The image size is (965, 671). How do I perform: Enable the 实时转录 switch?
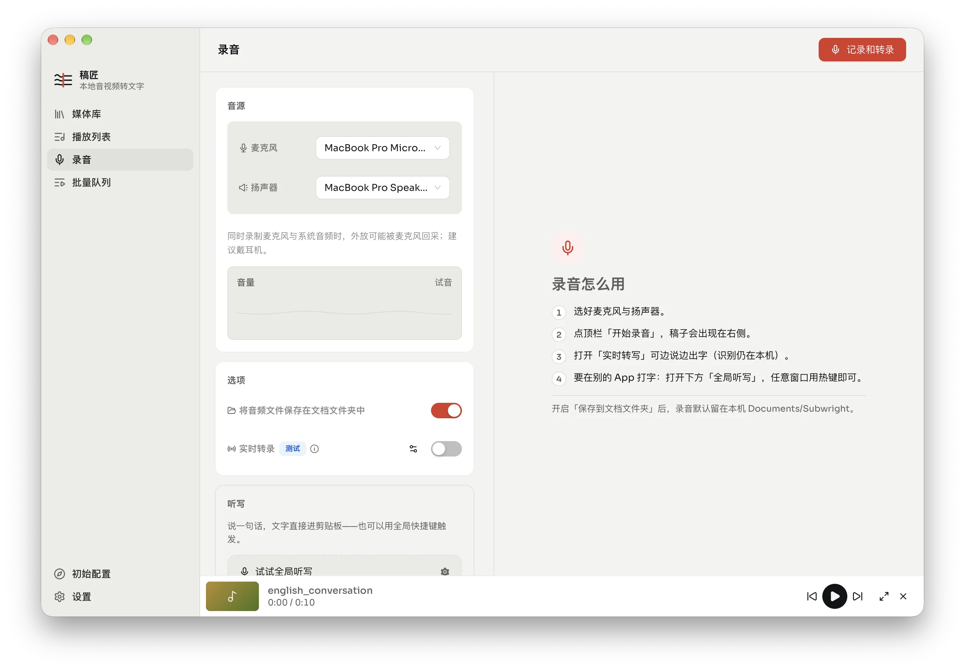point(446,448)
